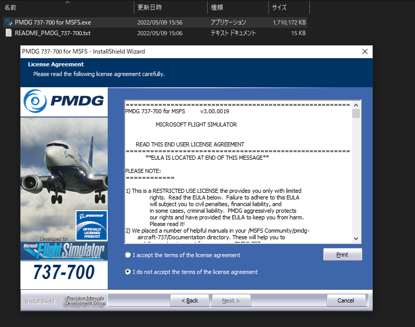Select 'I accept the terms' radio button

click(128, 255)
